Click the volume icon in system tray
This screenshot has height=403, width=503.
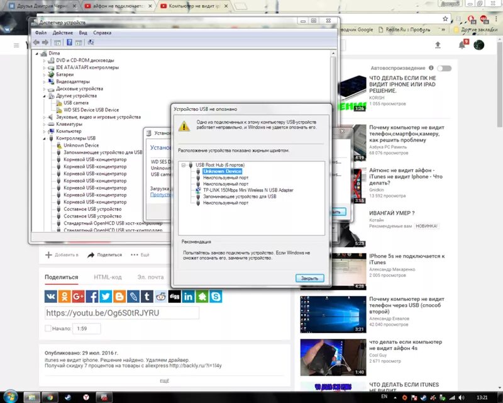coord(462,397)
